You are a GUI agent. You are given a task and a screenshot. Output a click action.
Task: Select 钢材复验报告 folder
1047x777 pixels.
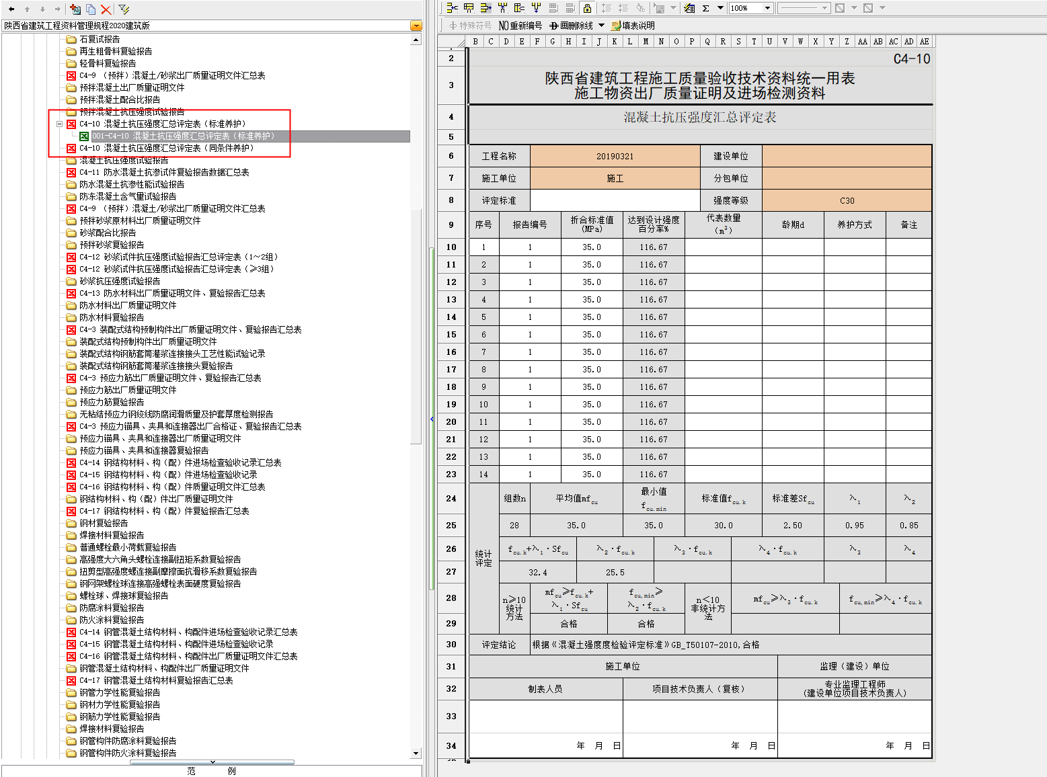point(104,523)
